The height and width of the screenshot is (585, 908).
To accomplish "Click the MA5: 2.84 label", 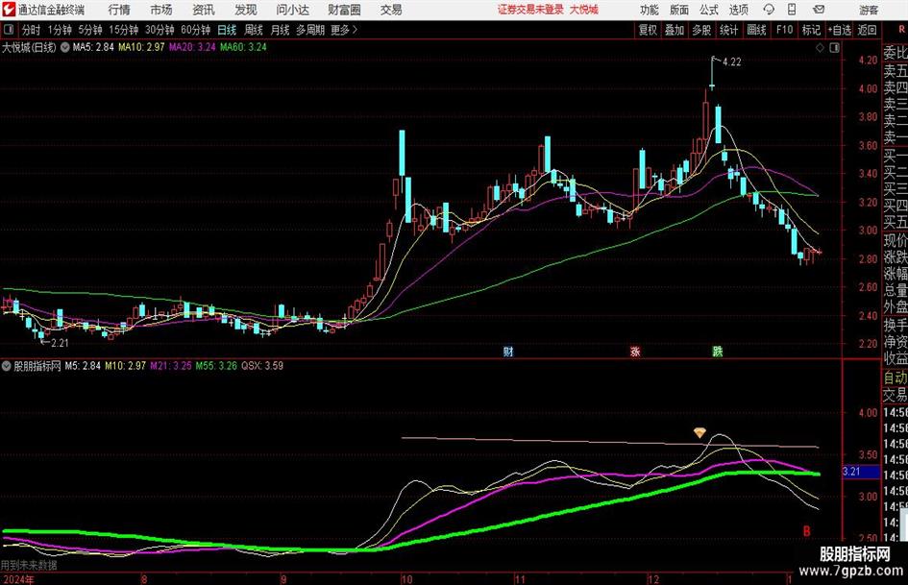I will (x=93, y=47).
